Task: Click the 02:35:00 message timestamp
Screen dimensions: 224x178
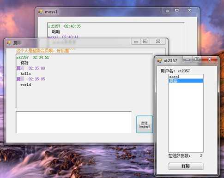Action: pos(37,68)
